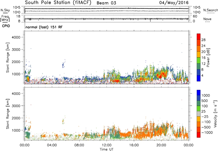
Task: Click 'normal (fast) 151 RF' text
Action: pyautogui.click(x=44, y=27)
